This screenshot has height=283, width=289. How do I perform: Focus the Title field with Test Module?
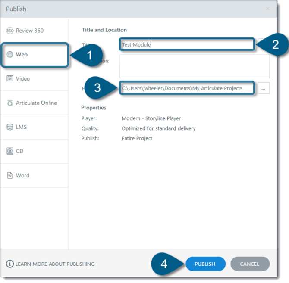pyautogui.click(x=187, y=44)
